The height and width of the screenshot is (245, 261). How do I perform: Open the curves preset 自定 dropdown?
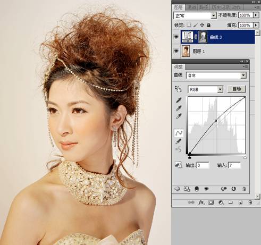tap(243, 75)
